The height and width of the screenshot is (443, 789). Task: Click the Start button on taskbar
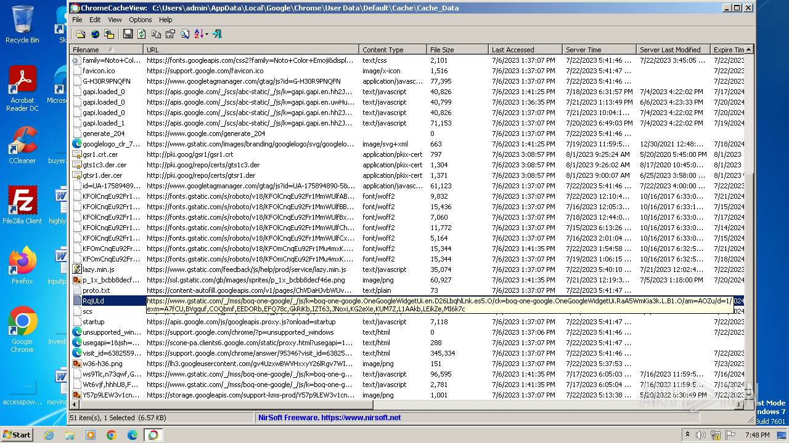coord(17,434)
